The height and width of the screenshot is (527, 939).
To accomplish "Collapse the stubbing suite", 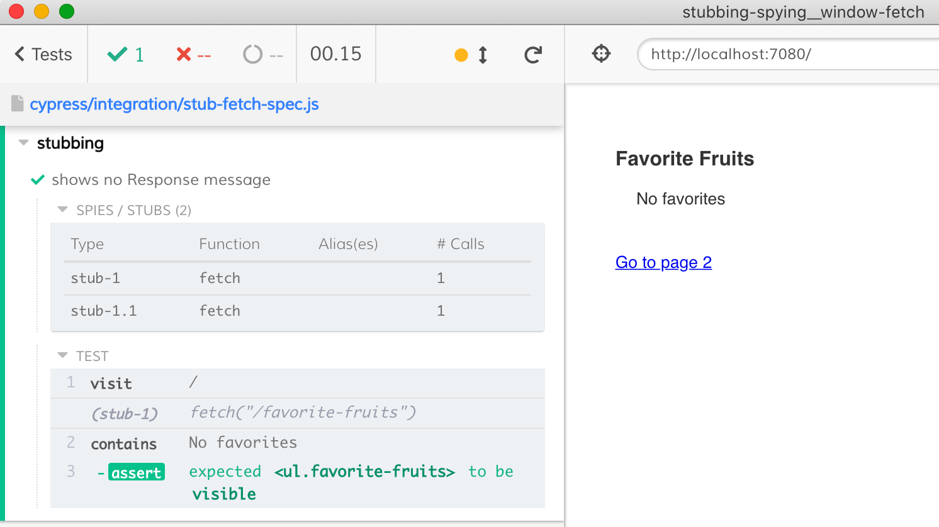I will pos(24,143).
